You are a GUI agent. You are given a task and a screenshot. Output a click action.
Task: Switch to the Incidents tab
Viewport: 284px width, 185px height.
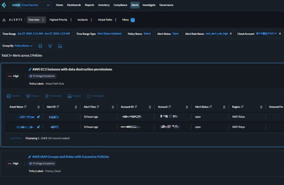tap(82, 20)
